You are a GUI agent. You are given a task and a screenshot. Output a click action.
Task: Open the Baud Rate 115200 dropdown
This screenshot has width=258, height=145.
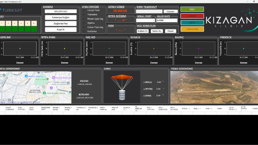(x=167, y=20)
